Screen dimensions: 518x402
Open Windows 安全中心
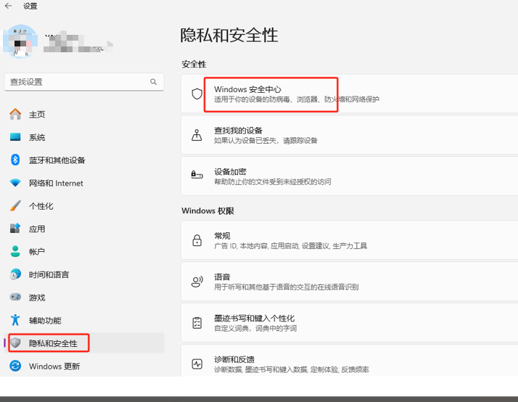350,94
